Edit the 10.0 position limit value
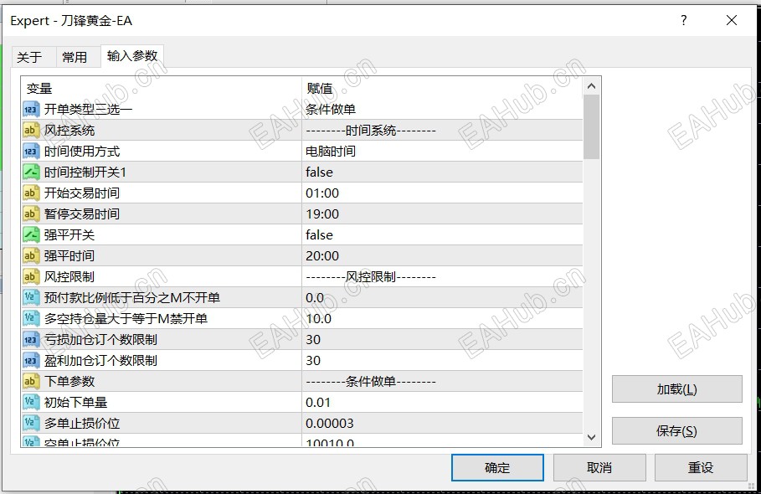This screenshot has width=761, height=494. tap(442, 318)
